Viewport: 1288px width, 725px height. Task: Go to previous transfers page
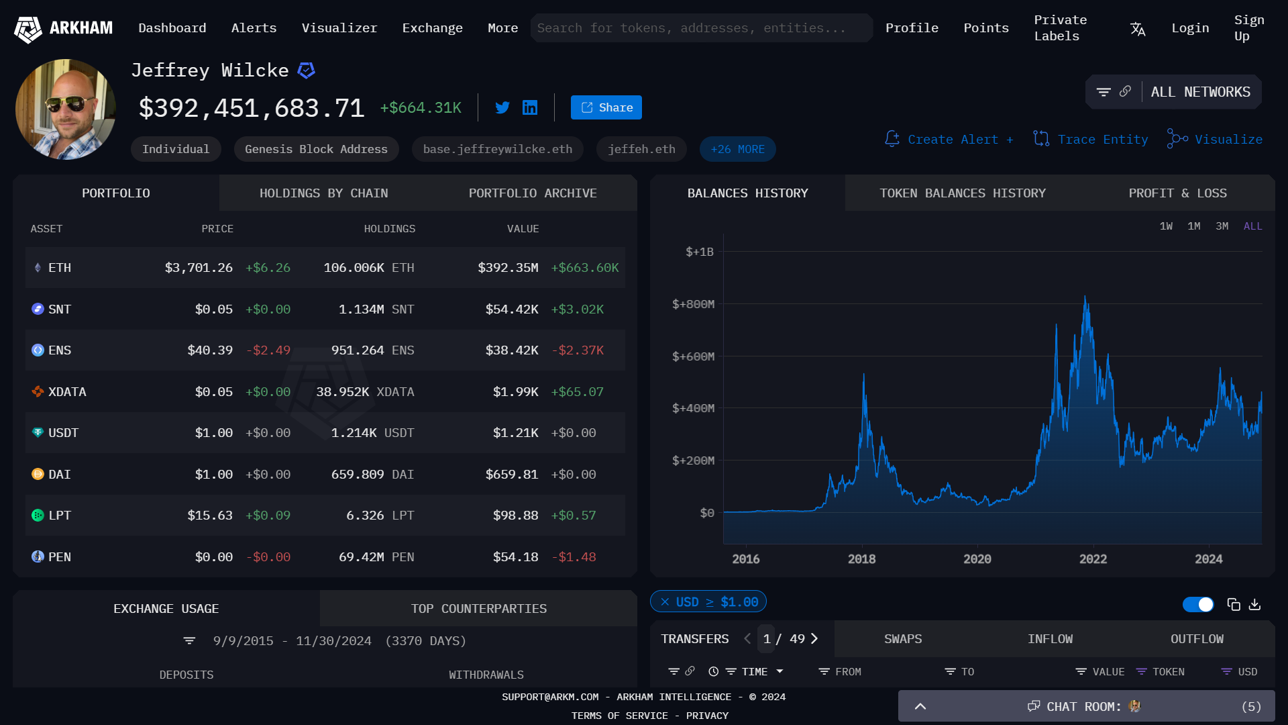click(x=747, y=638)
